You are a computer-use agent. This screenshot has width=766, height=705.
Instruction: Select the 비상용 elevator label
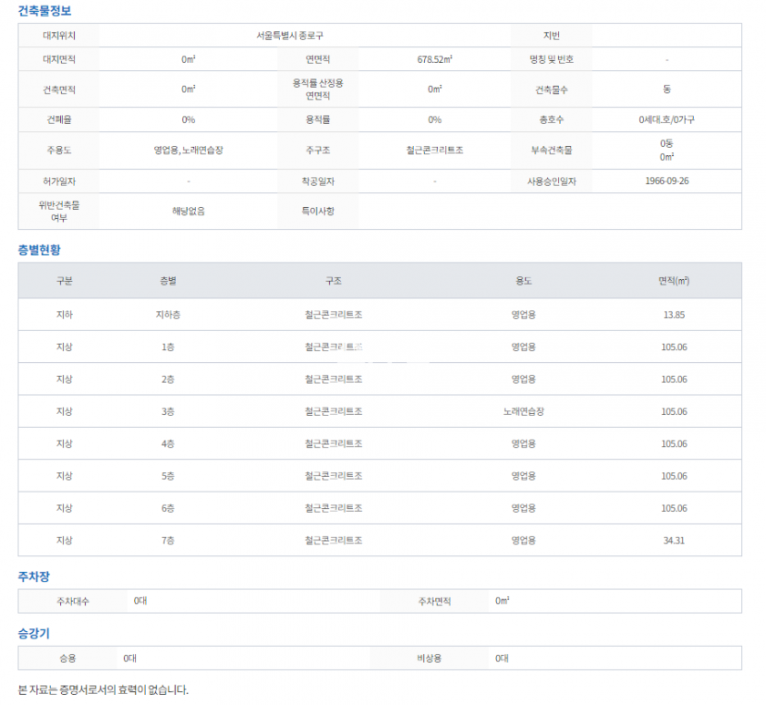coord(429,658)
